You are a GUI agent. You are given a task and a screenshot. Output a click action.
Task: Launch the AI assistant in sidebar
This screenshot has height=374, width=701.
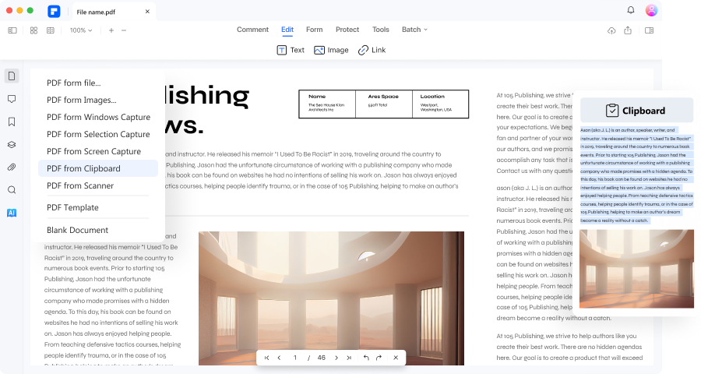12,213
